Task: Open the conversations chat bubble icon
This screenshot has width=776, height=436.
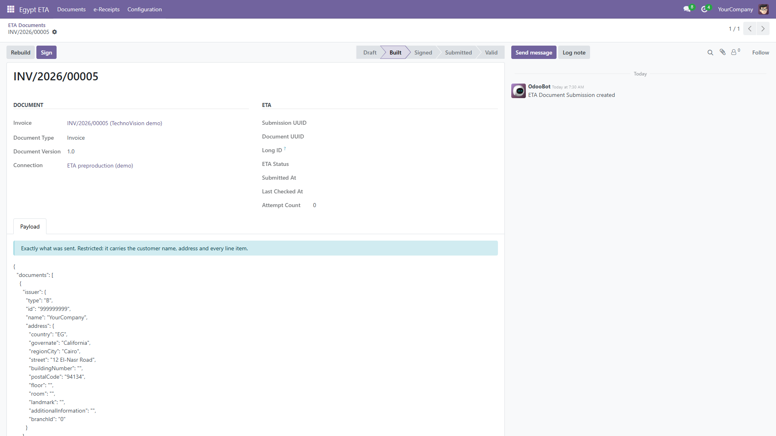Action: click(x=687, y=9)
